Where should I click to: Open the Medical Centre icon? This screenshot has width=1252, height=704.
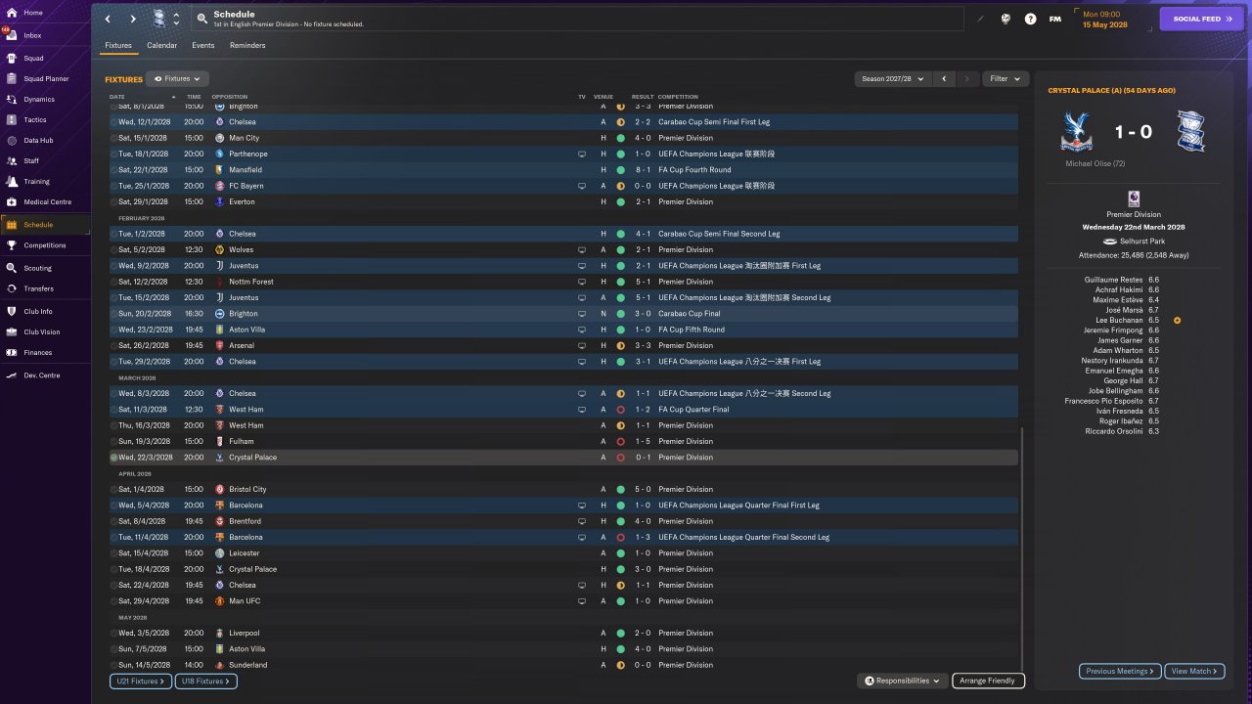pyautogui.click(x=12, y=201)
